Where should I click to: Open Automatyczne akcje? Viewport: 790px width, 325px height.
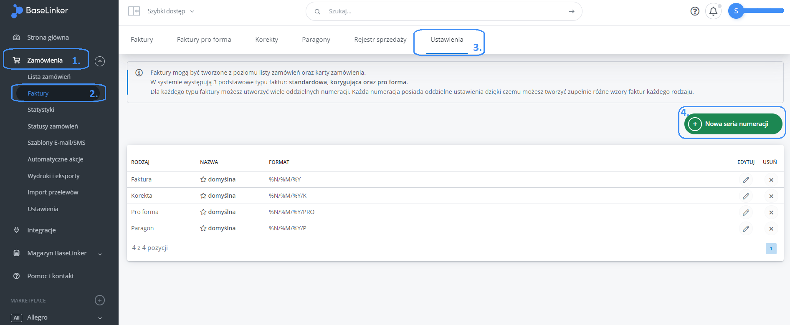(x=55, y=159)
